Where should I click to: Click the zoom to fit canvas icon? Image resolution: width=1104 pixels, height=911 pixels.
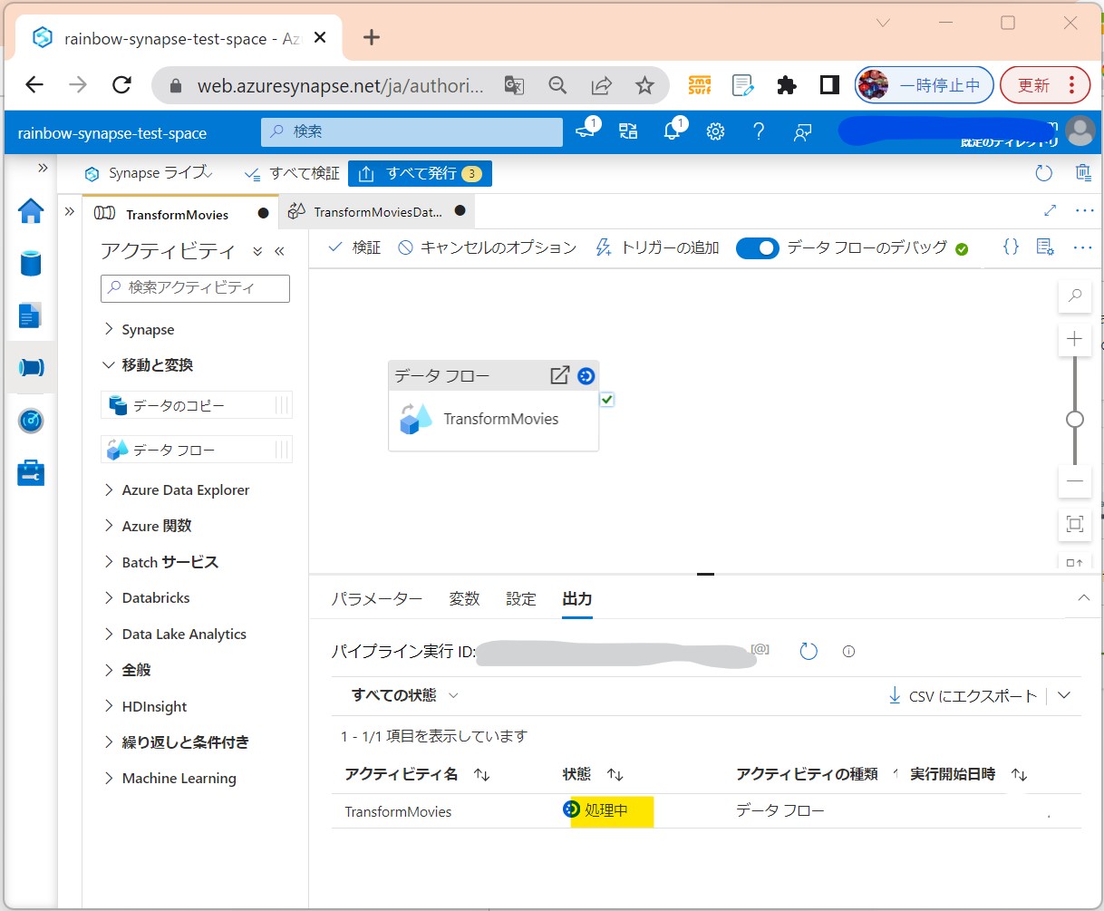(1075, 524)
